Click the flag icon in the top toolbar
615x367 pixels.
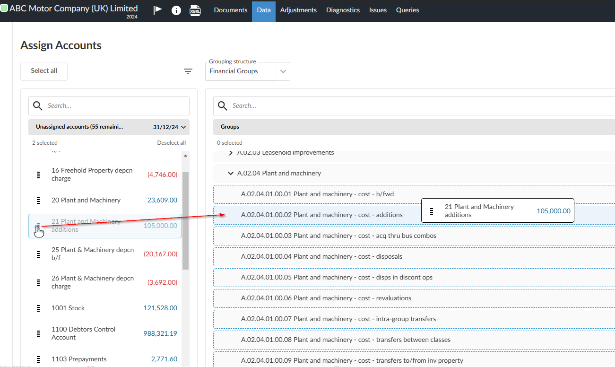pyautogui.click(x=157, y=9)
